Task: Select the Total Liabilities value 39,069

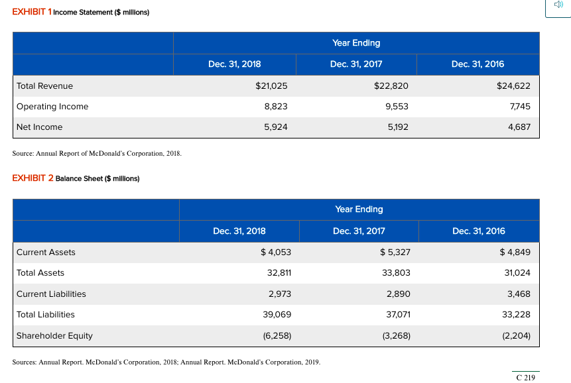Action: [x=278, y=315]
